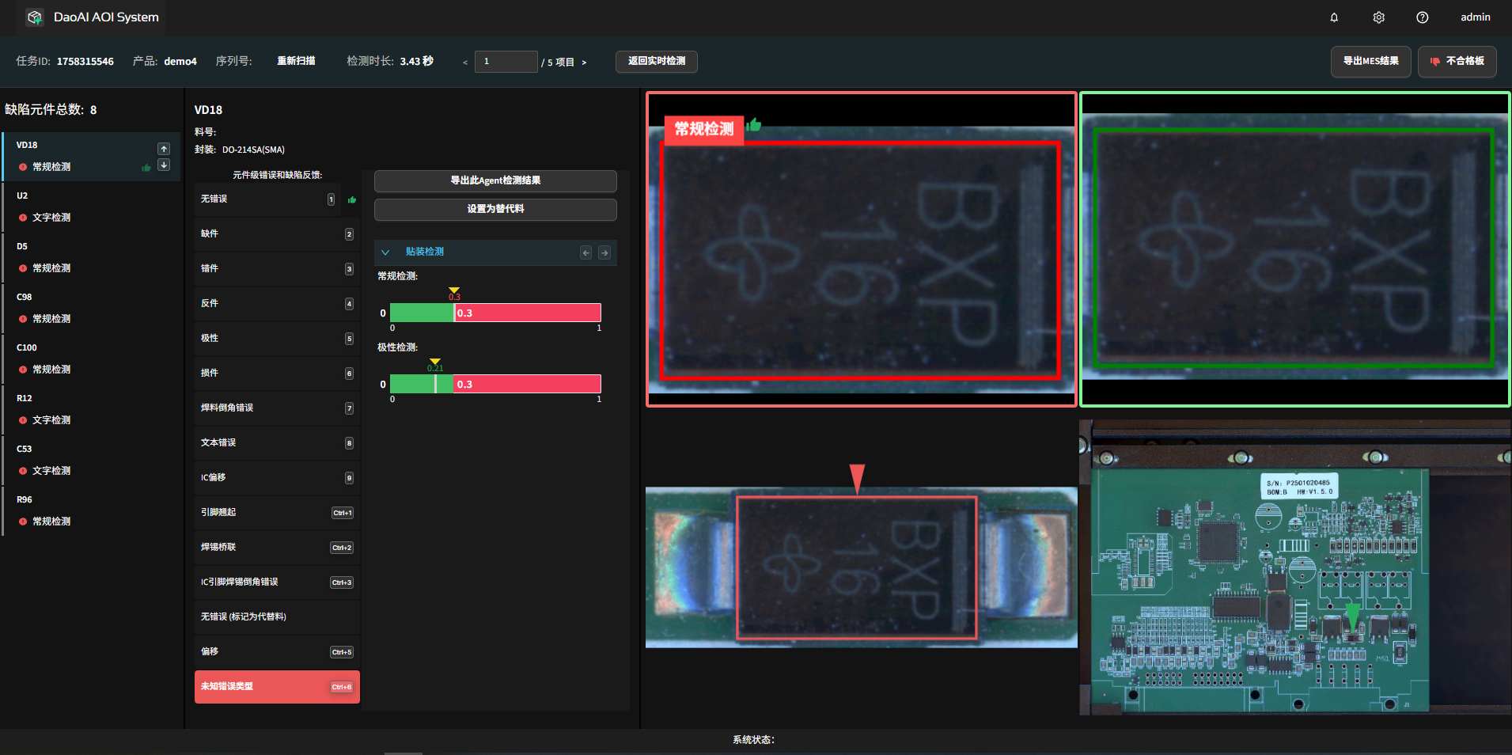Move to previous component with VD18 up arrow

164,149
